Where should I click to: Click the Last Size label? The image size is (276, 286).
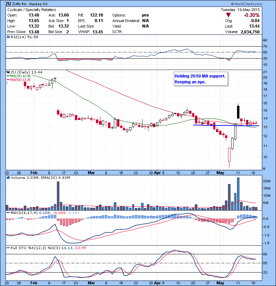click(86, 26)
